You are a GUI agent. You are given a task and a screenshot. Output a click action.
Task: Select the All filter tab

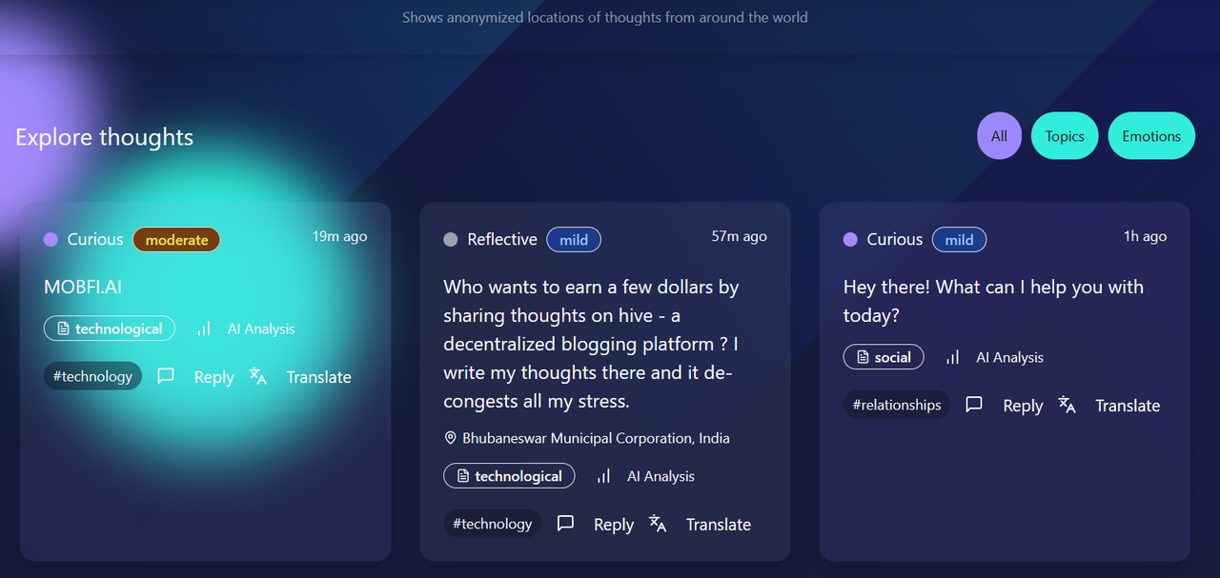[999, 136]
